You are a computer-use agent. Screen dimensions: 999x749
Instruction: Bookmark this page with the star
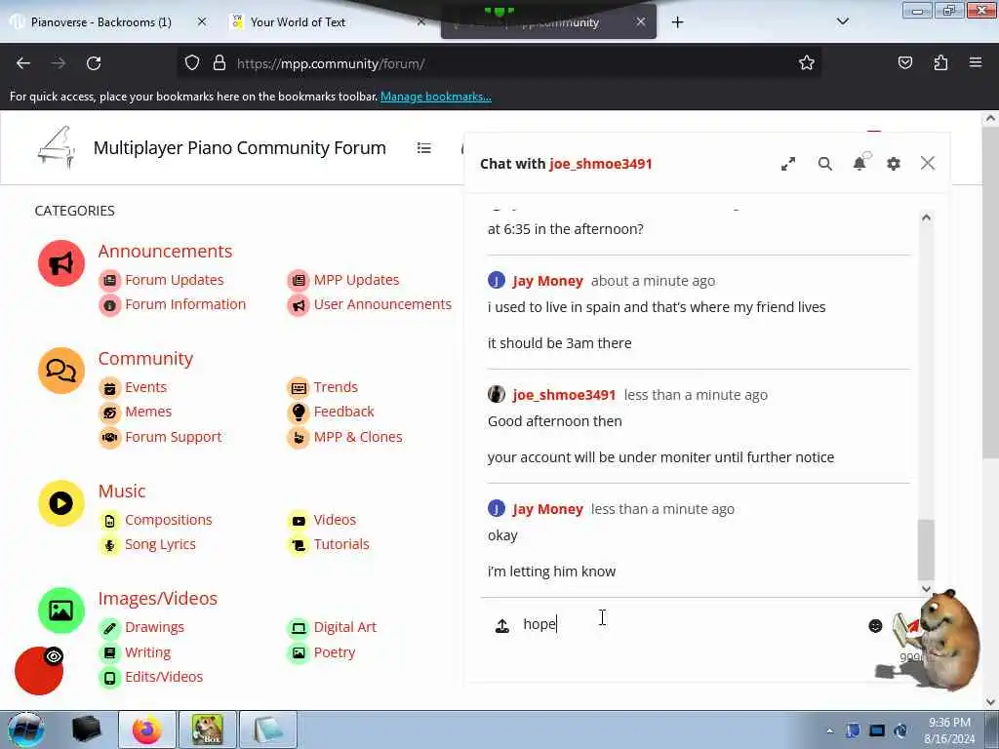point(807,62)
